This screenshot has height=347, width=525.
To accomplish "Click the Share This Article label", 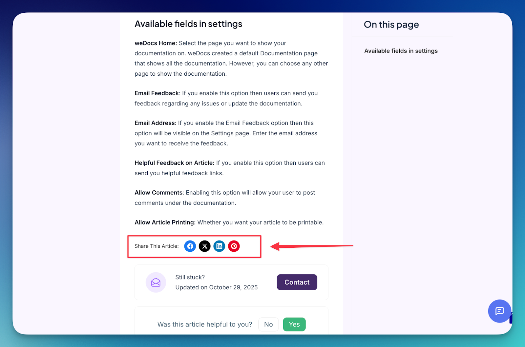I will point(156,246).
